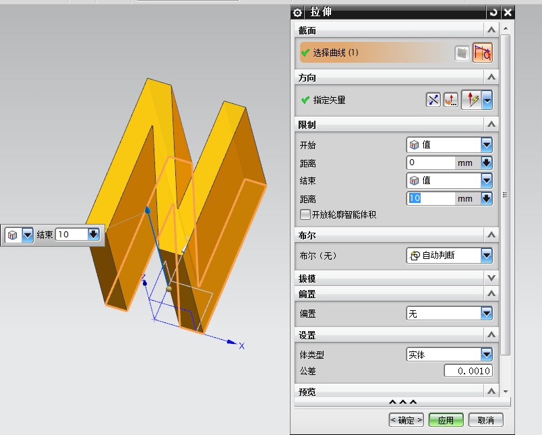Open on-screen limit type dropdown arrow
This screenshot has width=542, height=435.
[28, 235]
